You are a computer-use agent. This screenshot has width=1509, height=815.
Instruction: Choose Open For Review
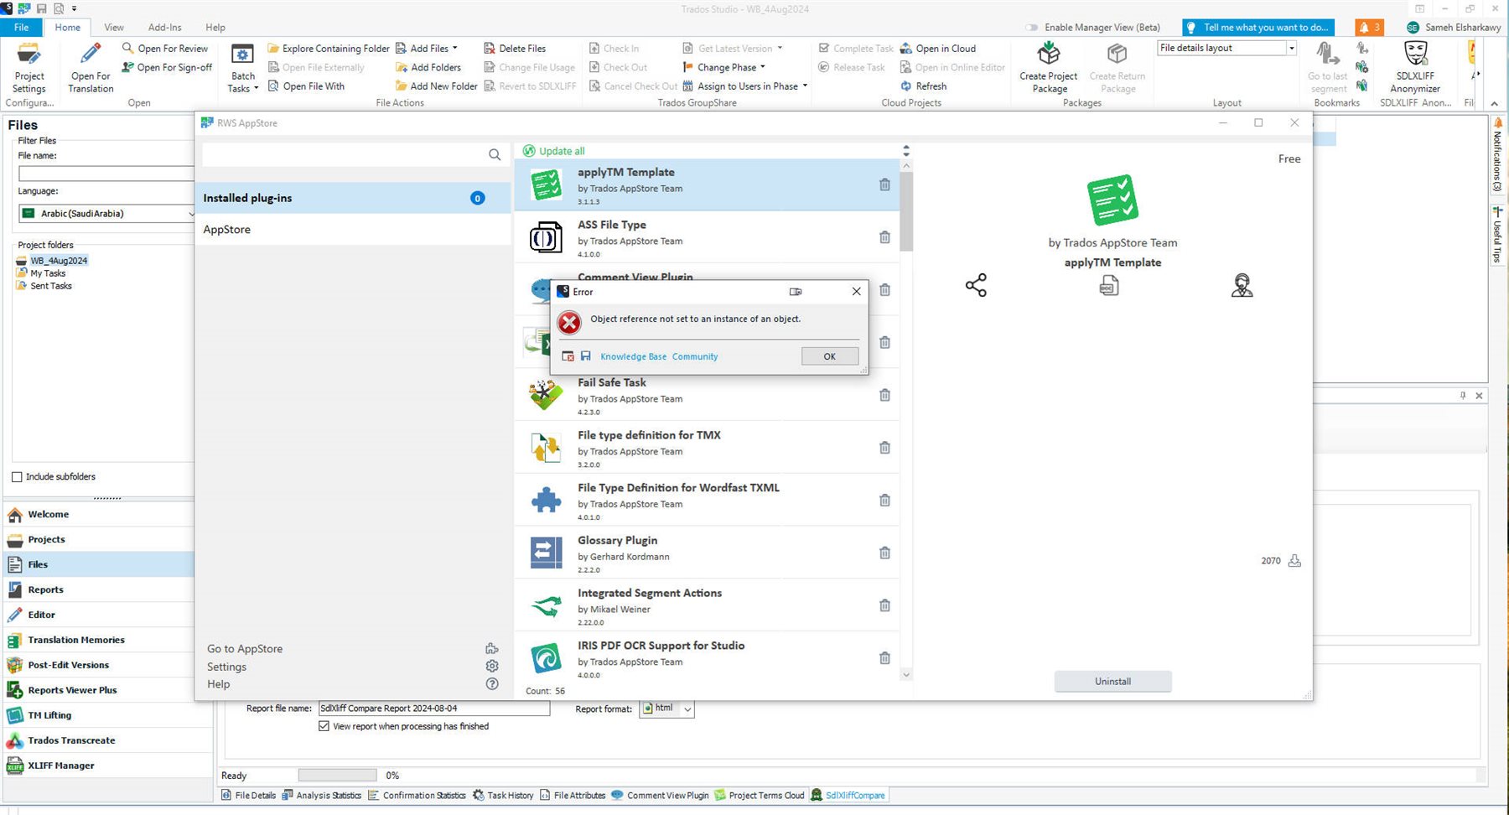pyautogui.click(x=165, y=49)
